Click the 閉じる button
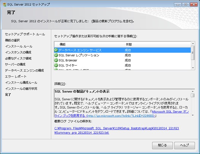Image resolution: width=200 pixels, height=154 pixels. (x=162, y=145)
